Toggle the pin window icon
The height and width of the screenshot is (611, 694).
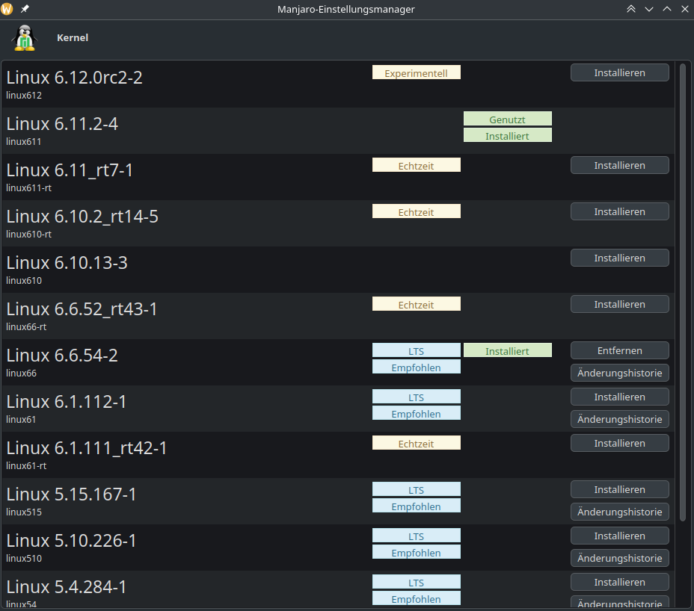coord(25,9)
